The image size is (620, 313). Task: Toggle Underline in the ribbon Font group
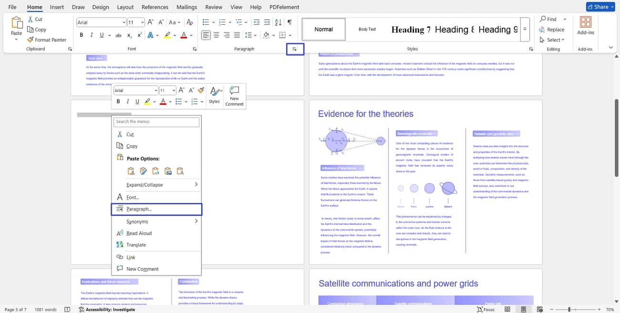click(x=102, y=35)
